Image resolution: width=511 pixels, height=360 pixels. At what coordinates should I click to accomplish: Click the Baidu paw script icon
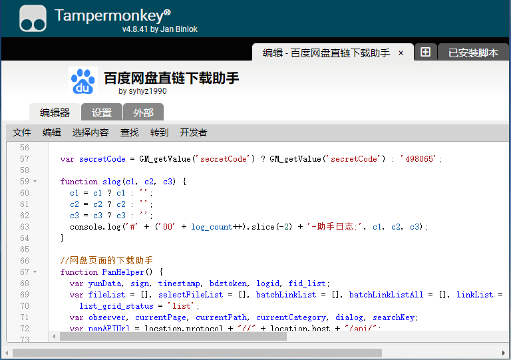click(83, 81)
